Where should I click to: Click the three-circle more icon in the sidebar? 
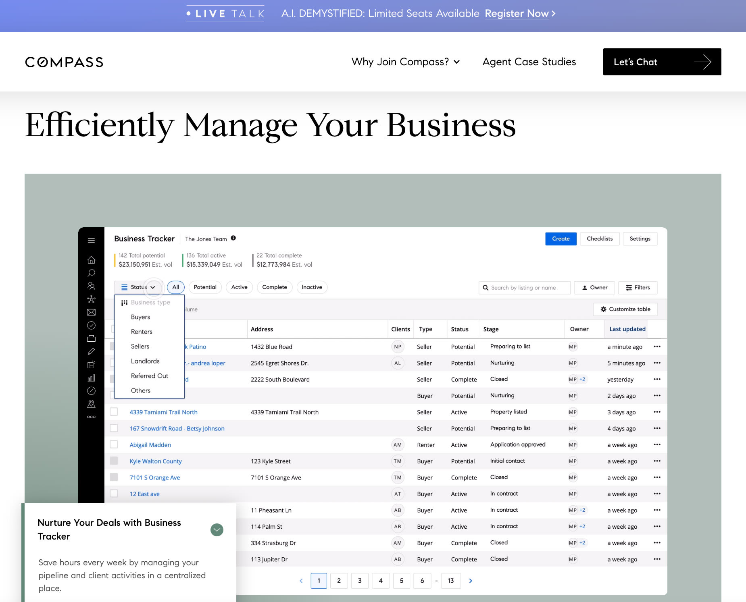coord(92,417)
